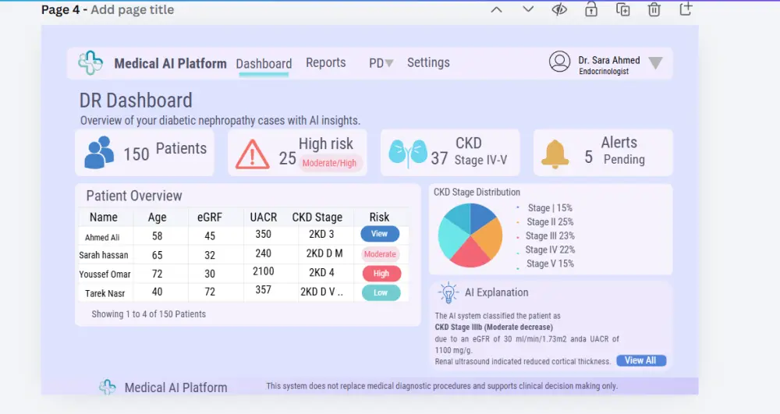Click the '5' pending alerts number
The width and height of the screenshot is (780, 414).
[x=588, y=157]
